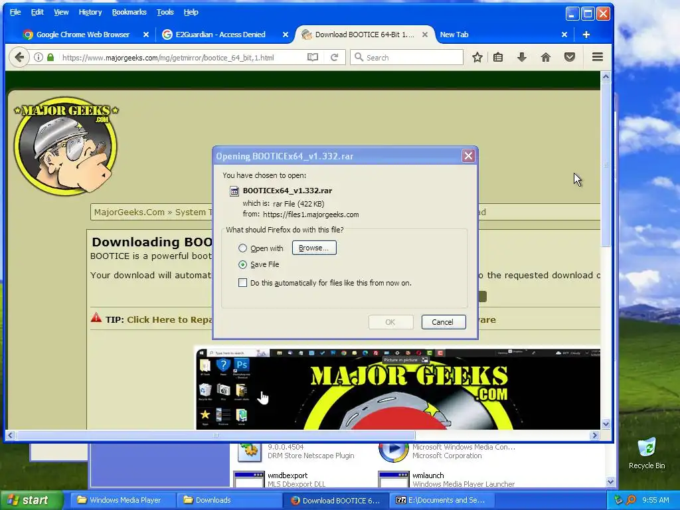Close the E2Guardian Access Denied tab

tap(286, 35)
